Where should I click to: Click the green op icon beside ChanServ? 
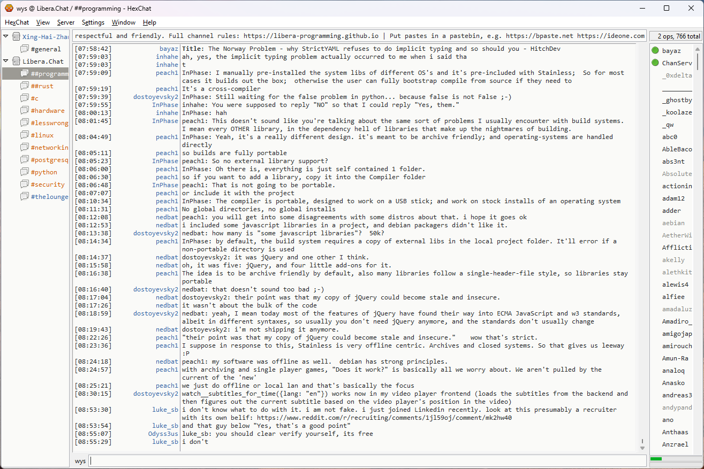[x=655, y=63]
